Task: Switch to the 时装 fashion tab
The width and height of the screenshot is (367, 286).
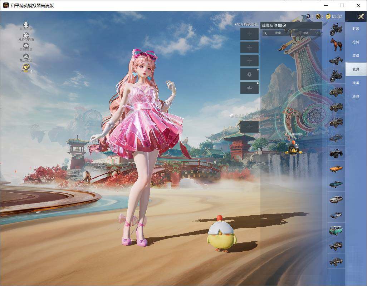Action: tap(355, 28)
